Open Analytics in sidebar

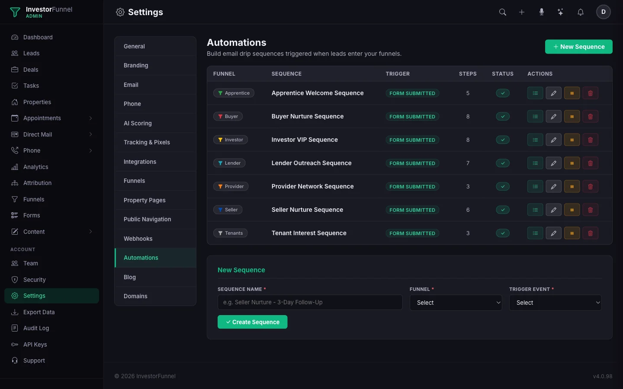pyautogui.click(x=51, y=167)
